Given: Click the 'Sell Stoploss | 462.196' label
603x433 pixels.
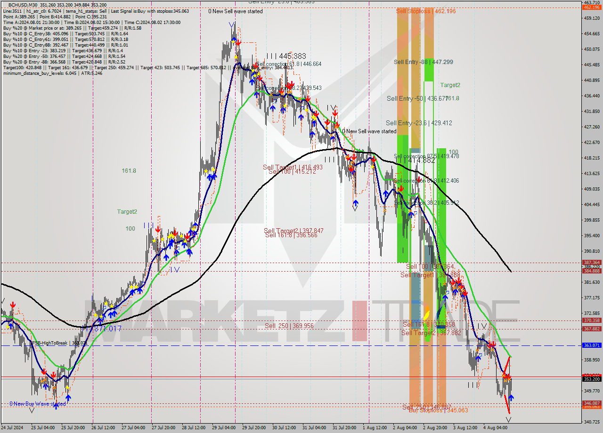Looking at the screenshot, I should coord(426,11).
